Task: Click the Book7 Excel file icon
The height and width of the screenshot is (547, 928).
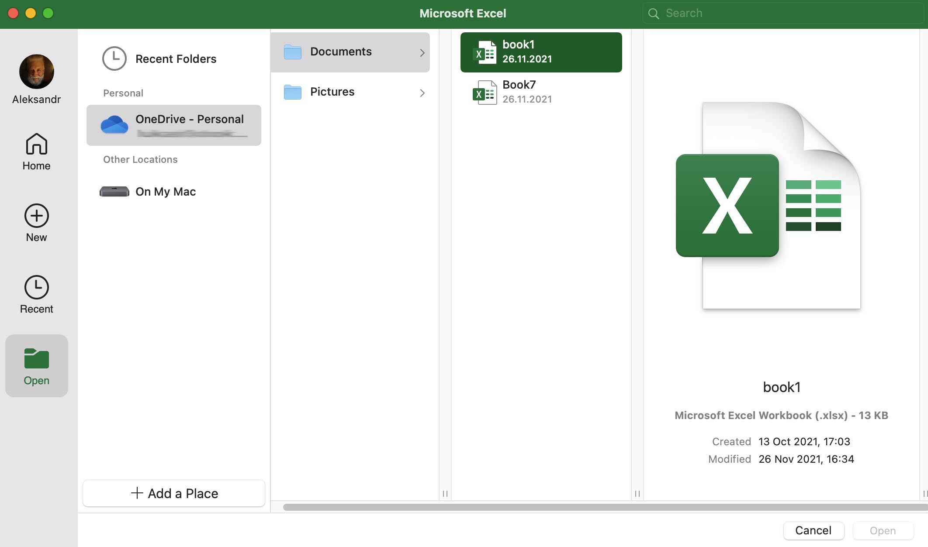Action: pos(485,90)
